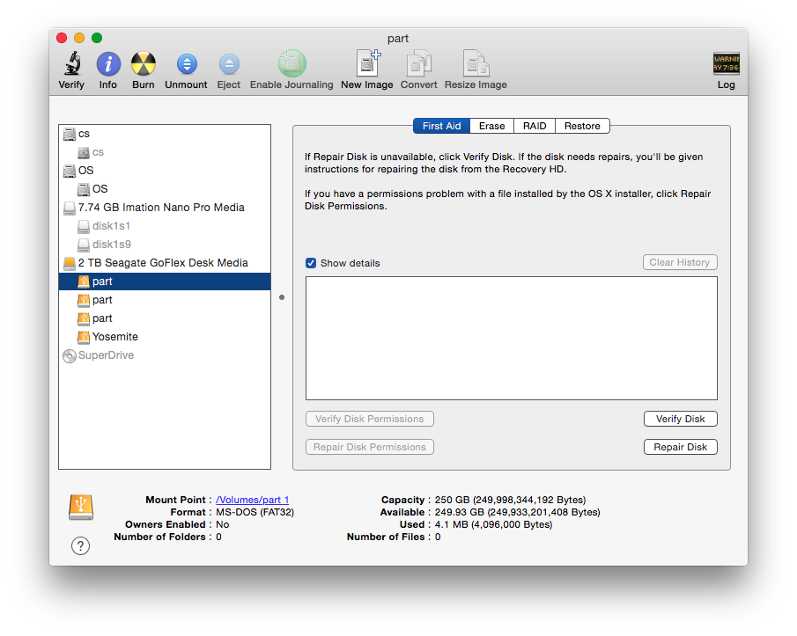Click inside the details log area
Image resolution: width=797 pixels, height=636 pixels.
[x=512, y=338]
